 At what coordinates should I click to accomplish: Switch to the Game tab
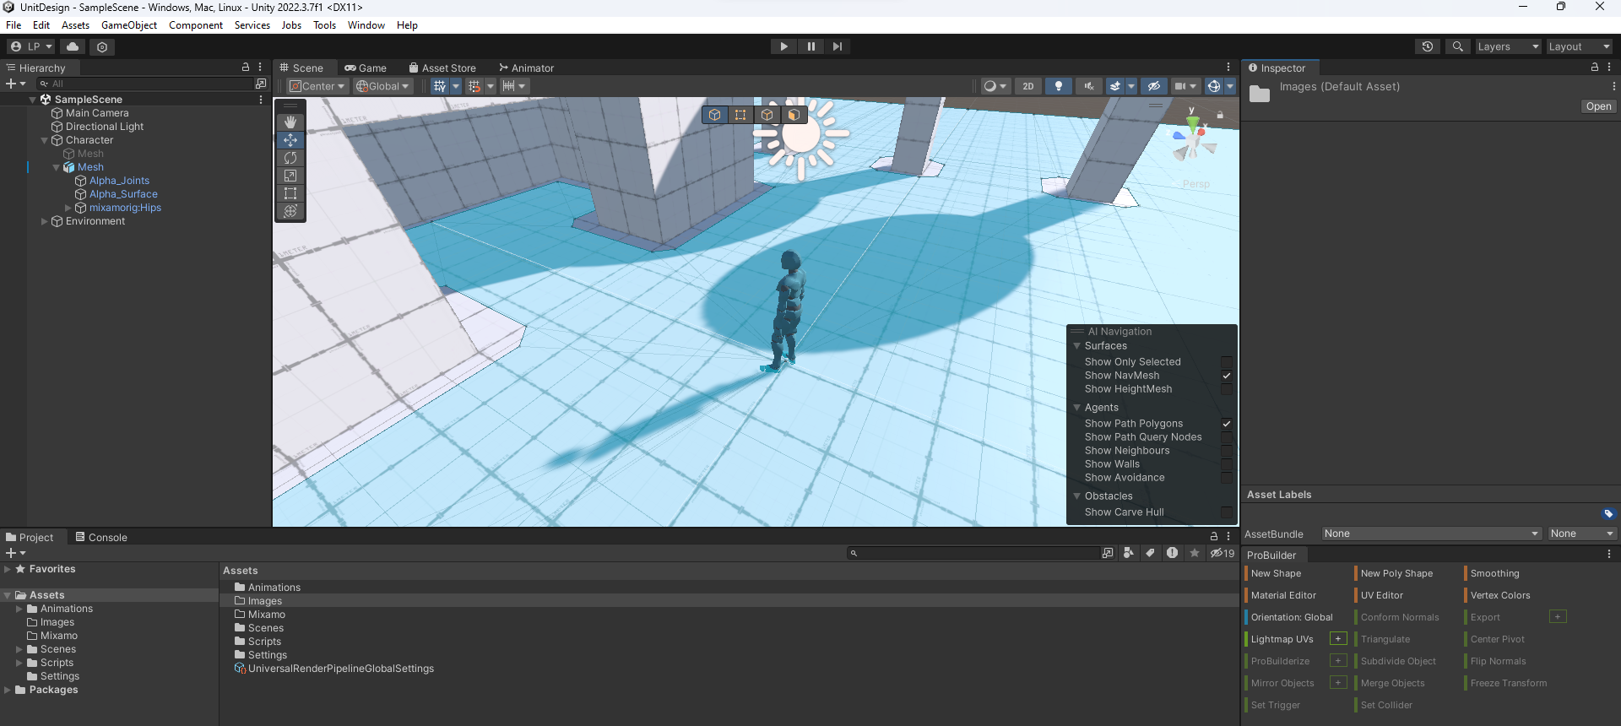click(x=366, y=68)
